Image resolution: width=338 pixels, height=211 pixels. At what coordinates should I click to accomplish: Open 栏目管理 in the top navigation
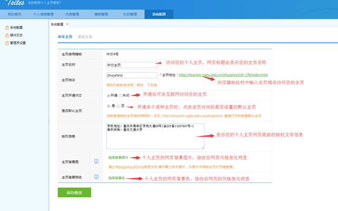click(130, 14)
